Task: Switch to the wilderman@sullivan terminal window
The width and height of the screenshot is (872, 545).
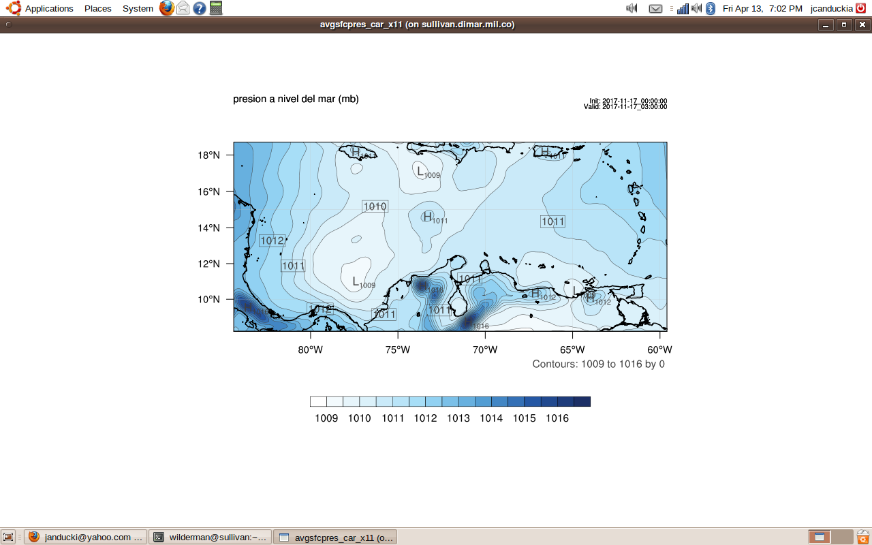Action: coord(210,537)
